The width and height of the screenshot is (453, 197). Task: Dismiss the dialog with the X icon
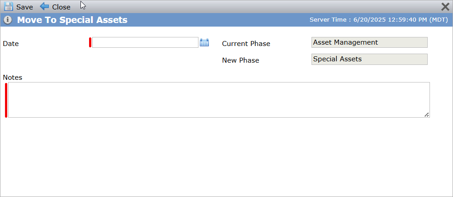(445, 7)
